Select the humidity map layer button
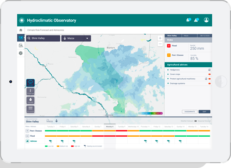 pyautogui.click(x=30, y=100)
